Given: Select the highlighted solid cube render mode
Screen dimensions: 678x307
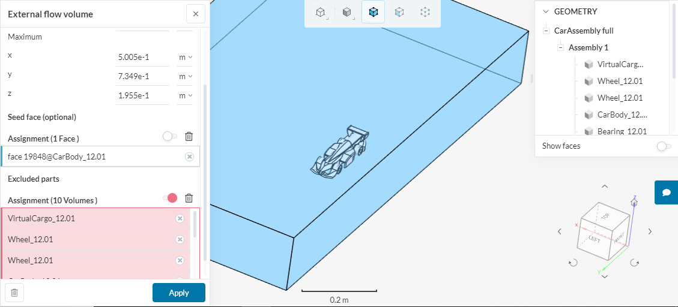Looking at the screenshot, I should coord(374,12).
